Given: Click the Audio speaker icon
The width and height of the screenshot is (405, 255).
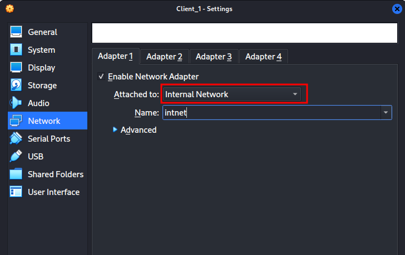Looking at the screenshot, I should pos(16,103).
